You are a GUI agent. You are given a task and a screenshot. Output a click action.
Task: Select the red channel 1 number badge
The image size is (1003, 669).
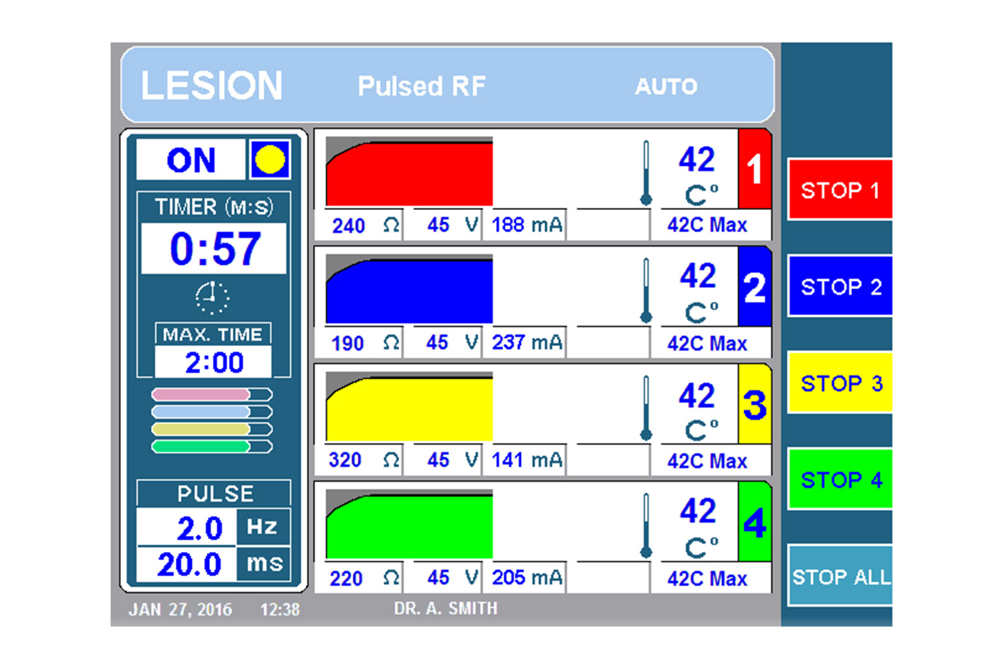coord(754,169)
